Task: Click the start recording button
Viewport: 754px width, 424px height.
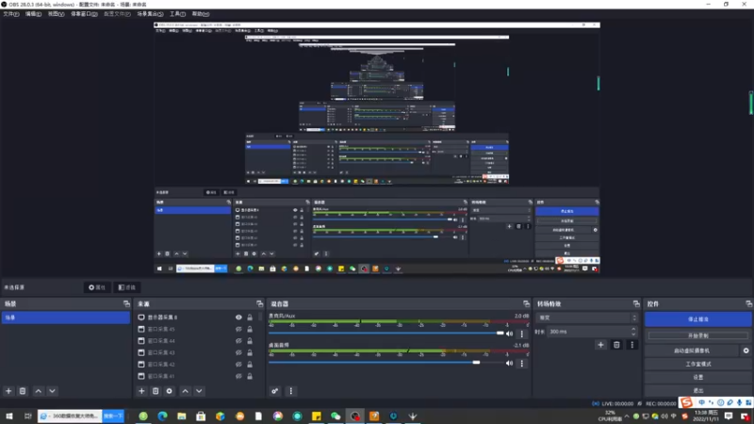Action: [x=698, y=335]
